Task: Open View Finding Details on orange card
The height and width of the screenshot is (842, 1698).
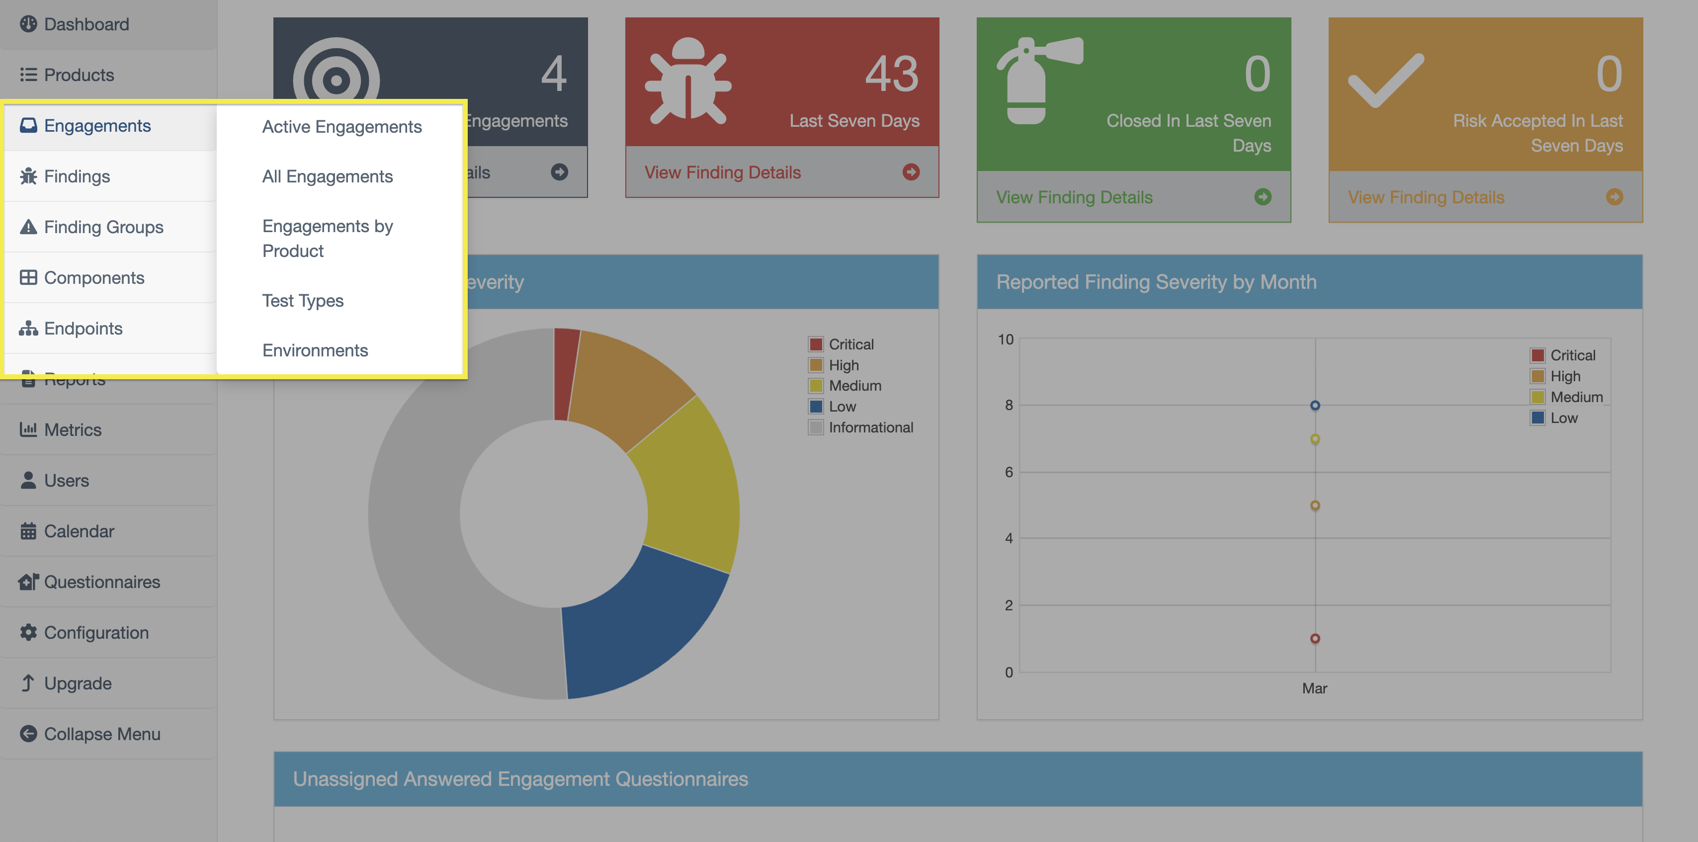Action: [x=1426, y=197]
